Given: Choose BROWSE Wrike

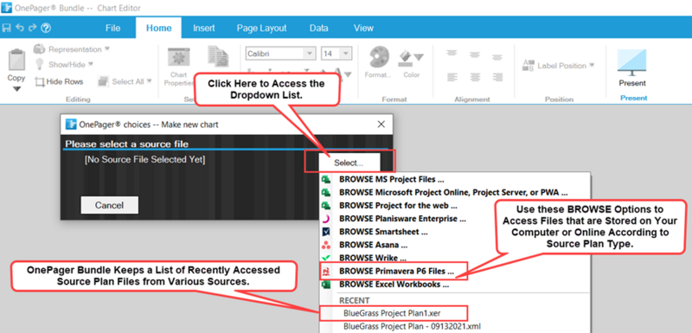Looking at the screenshot, I should pos(455,258).
